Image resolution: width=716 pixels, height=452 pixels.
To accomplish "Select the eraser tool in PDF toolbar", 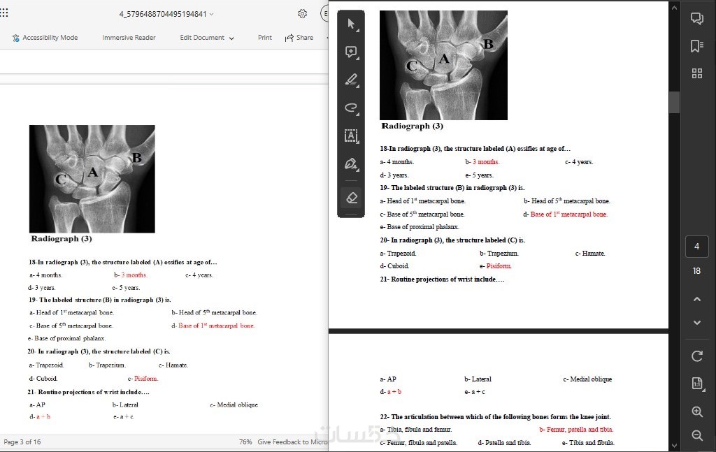I will 351,198.
